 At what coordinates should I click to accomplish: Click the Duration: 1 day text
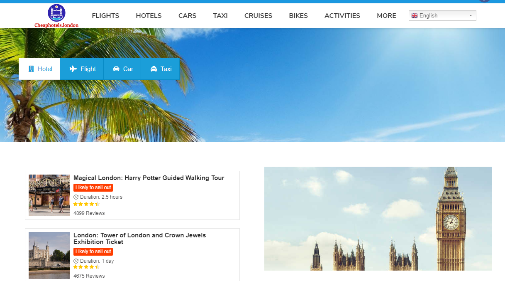coord(97,261)
